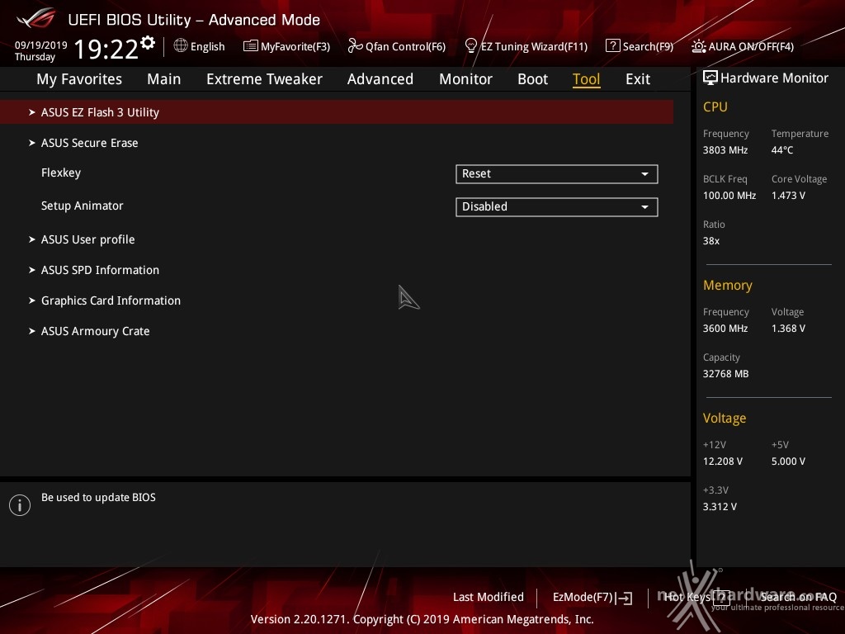Image resolution: width=845 pixels, height=634 pixels.
Task: Click the Setup Animator label
Action: (x=82, y=206)
